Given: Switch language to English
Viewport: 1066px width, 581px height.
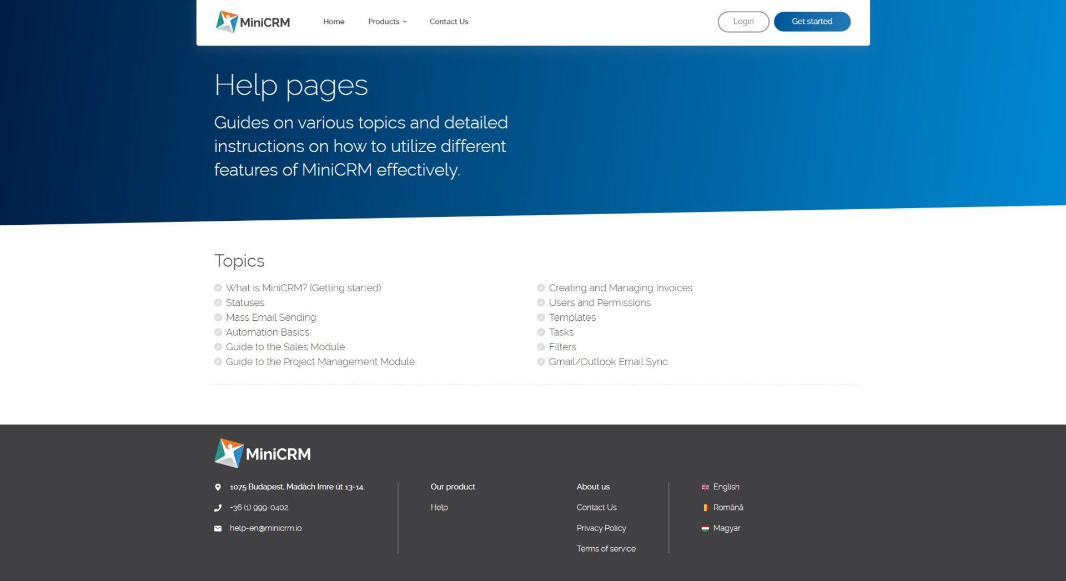Looking at the screenshot, I should 726,487.
